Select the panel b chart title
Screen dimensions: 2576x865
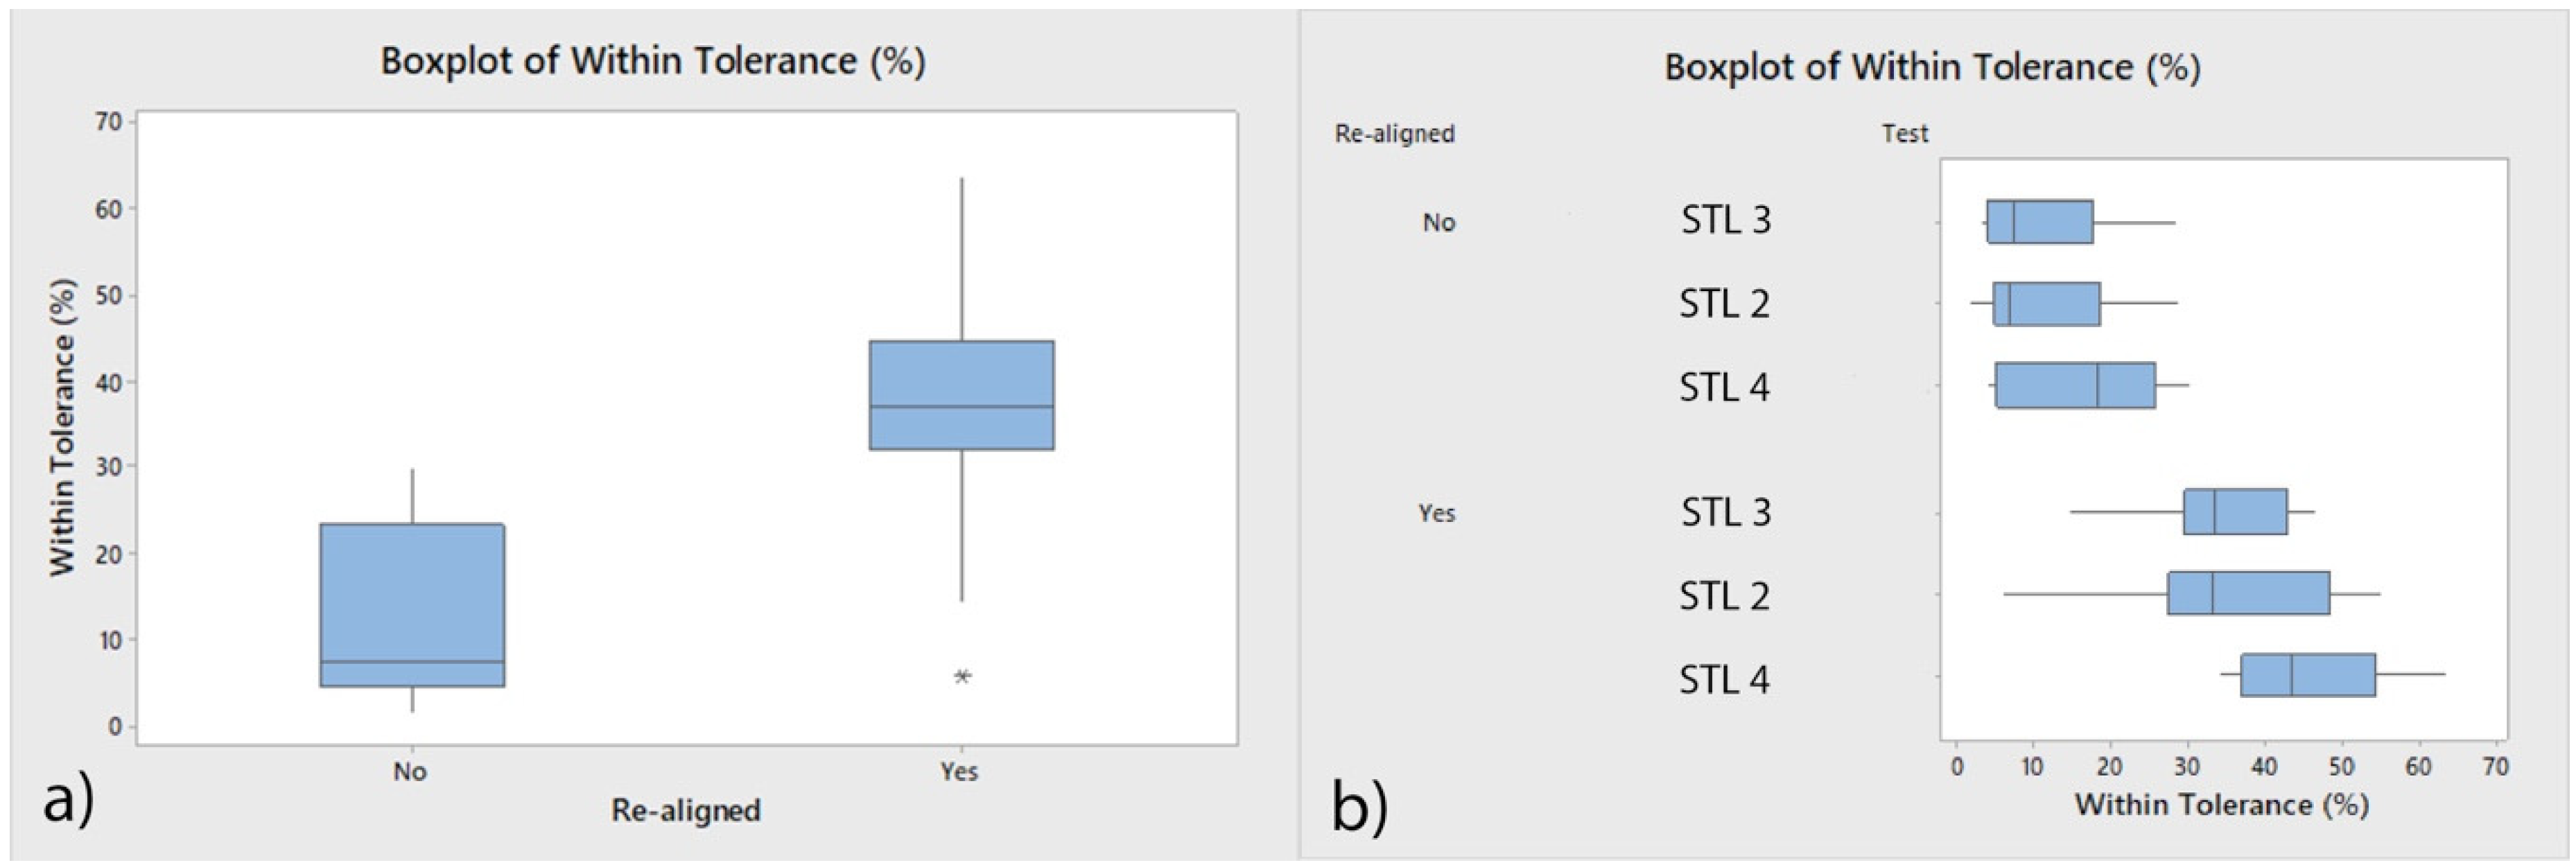[1932, 67]
